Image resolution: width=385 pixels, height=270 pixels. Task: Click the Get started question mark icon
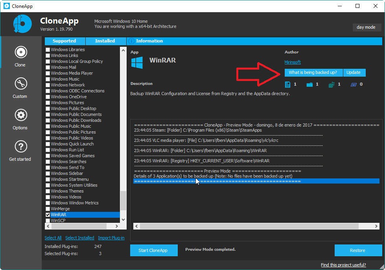tap(20, 147)
